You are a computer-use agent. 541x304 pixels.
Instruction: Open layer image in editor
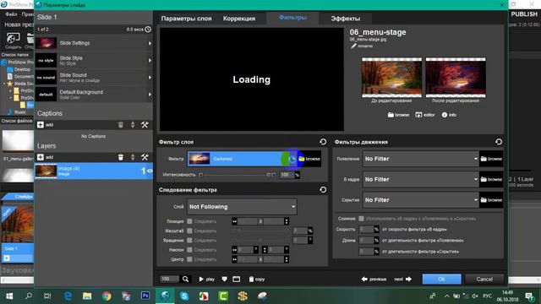[425, 115]
